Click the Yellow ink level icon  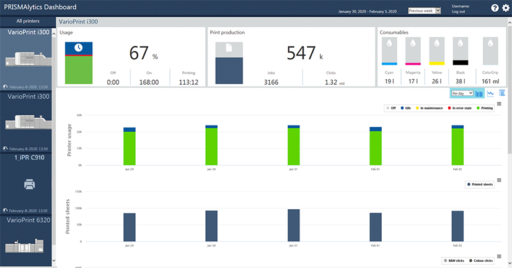tap(436, 51)
